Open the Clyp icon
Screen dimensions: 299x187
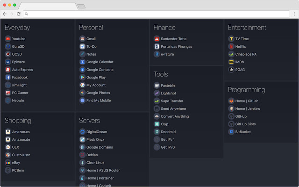[157, 124]
